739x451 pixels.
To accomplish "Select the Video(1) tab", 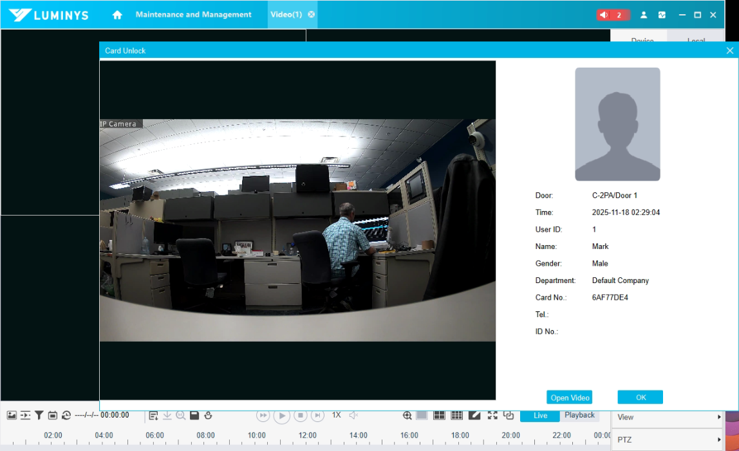I will point(286,15).
